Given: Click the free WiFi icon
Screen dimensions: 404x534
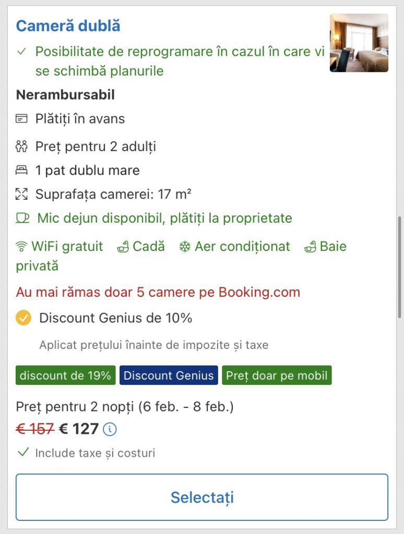Looking at the screenshot, I should (21, 247).
